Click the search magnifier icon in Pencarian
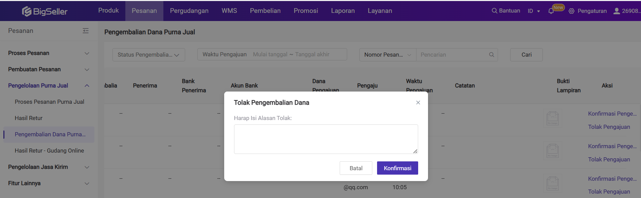Image resolution: width=641 pixels, height=198 pixels. pos(491,55)
